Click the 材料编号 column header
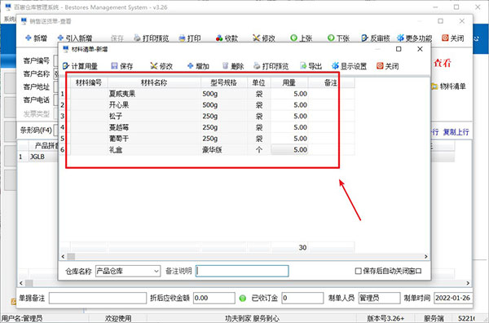Image resolution: width=489 pixels, height=323 pixels. [89, 82]
